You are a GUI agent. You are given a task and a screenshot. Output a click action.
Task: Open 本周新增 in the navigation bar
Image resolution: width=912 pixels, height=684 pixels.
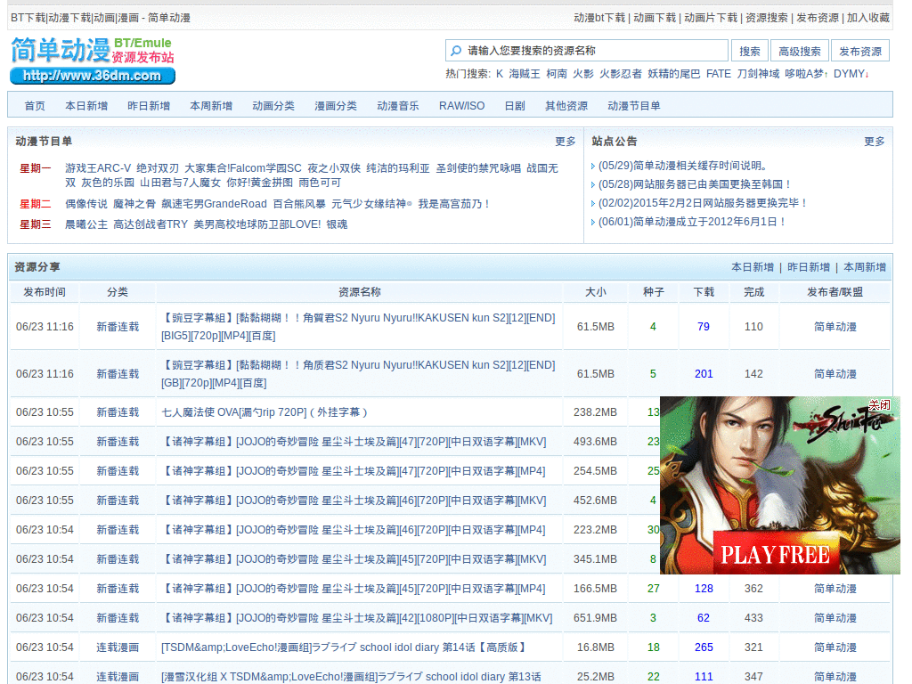210,106
